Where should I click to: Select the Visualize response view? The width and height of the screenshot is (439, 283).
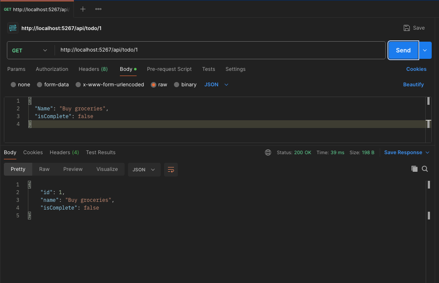(107, 169)
